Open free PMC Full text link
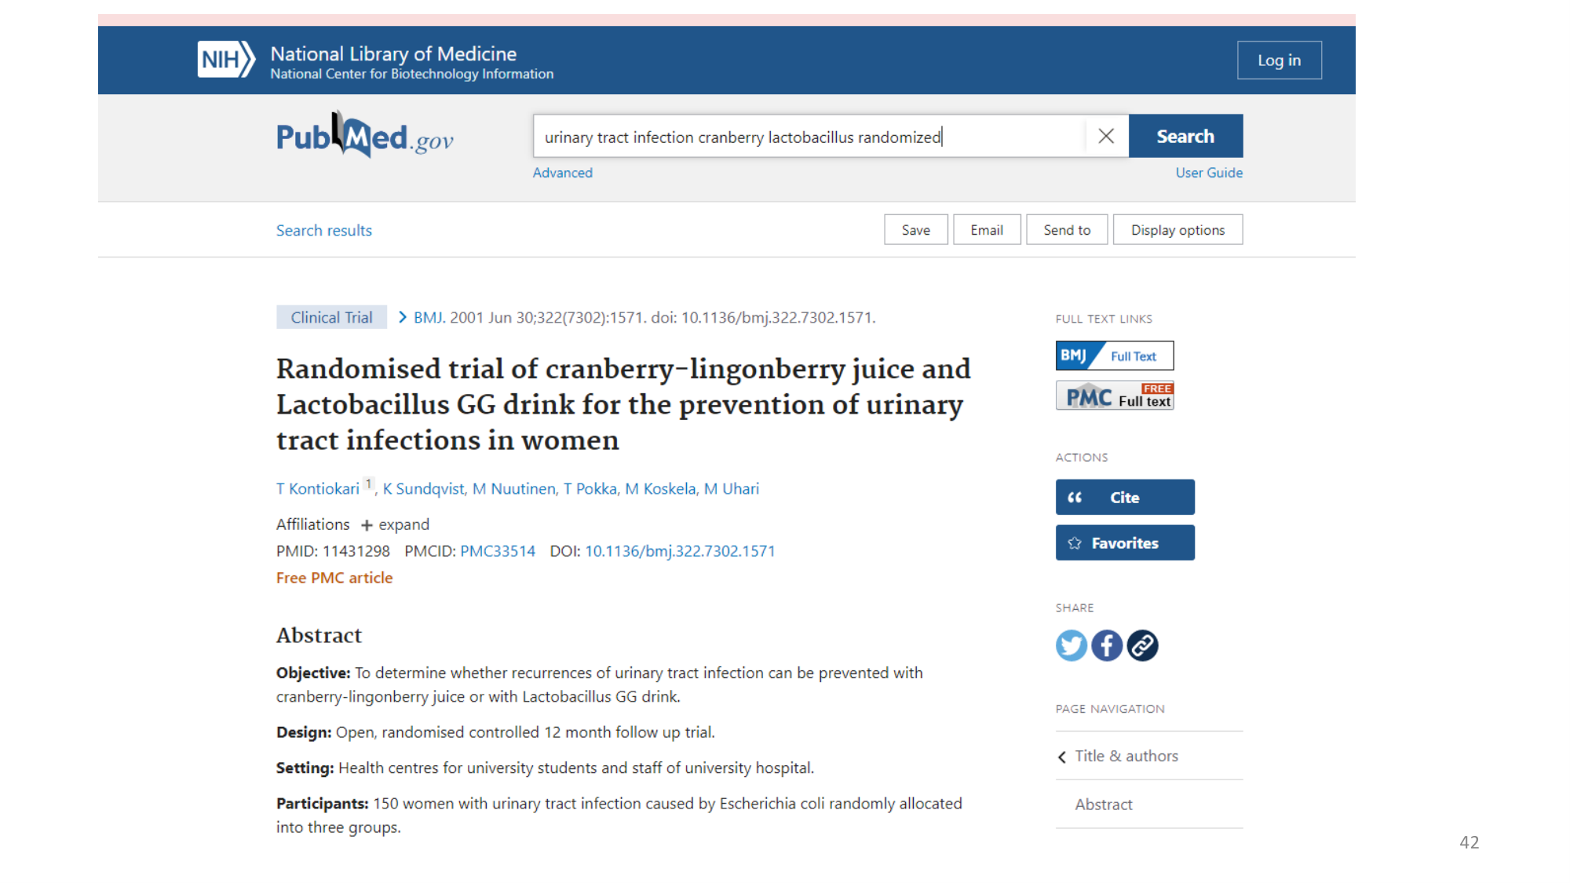 (1114, 396)
